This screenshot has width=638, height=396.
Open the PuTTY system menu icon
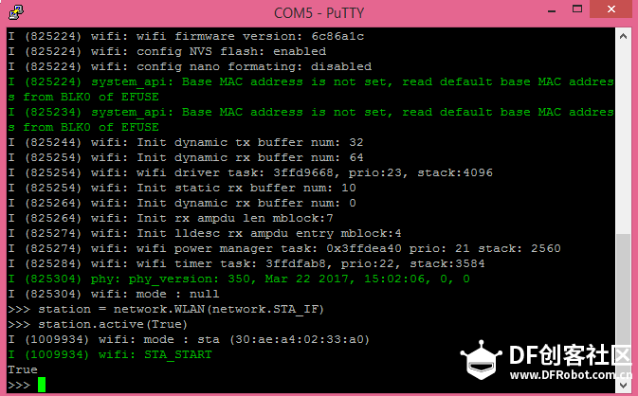coord(16,12)
